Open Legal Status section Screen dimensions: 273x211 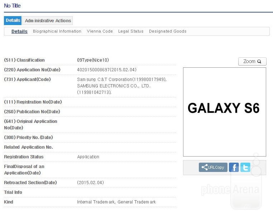pyautogui.click(x=131, y=31)
